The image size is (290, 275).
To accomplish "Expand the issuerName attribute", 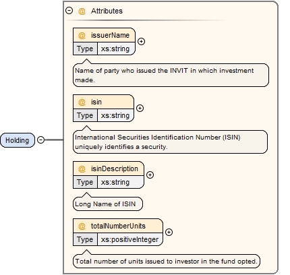I will [x=141, y=41].
